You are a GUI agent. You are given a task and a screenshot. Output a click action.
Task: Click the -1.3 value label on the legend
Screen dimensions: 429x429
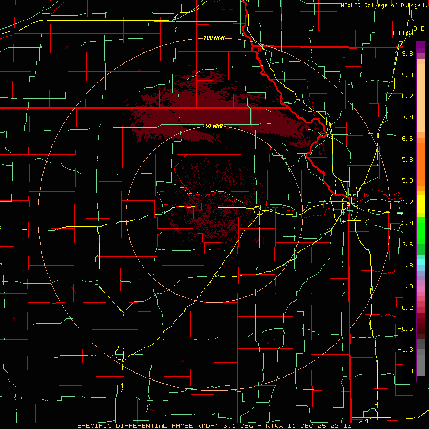406,350
